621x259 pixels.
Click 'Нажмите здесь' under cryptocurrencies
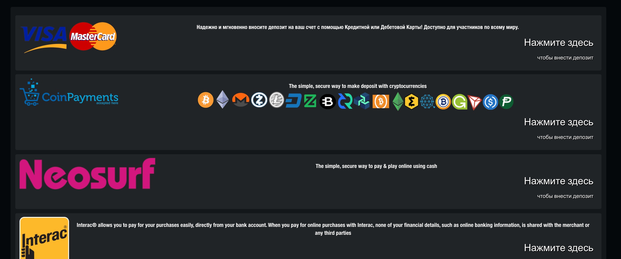click(559, 122)
